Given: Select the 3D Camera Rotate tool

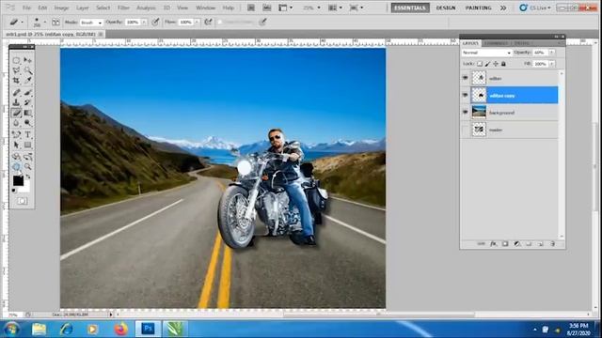Looking at the screenshot, I should tap(27, 157).
